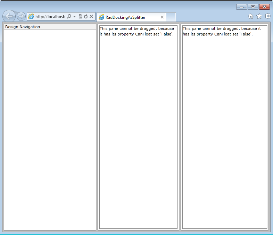Open a new blank tab
The width and height of the screenshot is (273, 235).
[171, 17]
